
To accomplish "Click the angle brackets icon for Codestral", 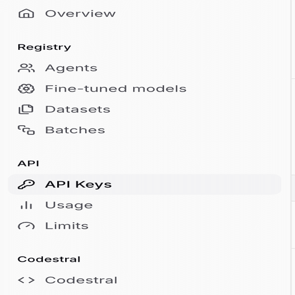I will (x=26, y=280).
